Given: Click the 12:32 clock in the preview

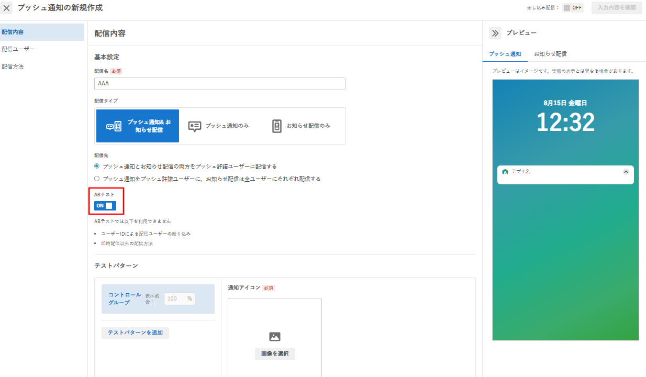Looking at the screenshot, I should point(566,123).
